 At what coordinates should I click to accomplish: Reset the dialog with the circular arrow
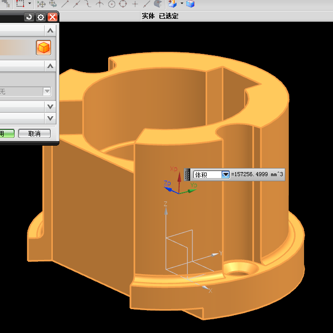pos(29,17)
